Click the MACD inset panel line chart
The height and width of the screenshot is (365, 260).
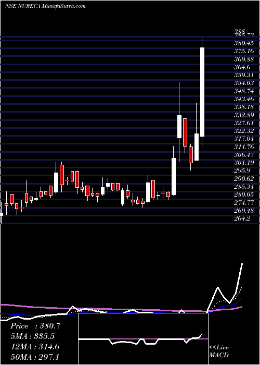143,339
